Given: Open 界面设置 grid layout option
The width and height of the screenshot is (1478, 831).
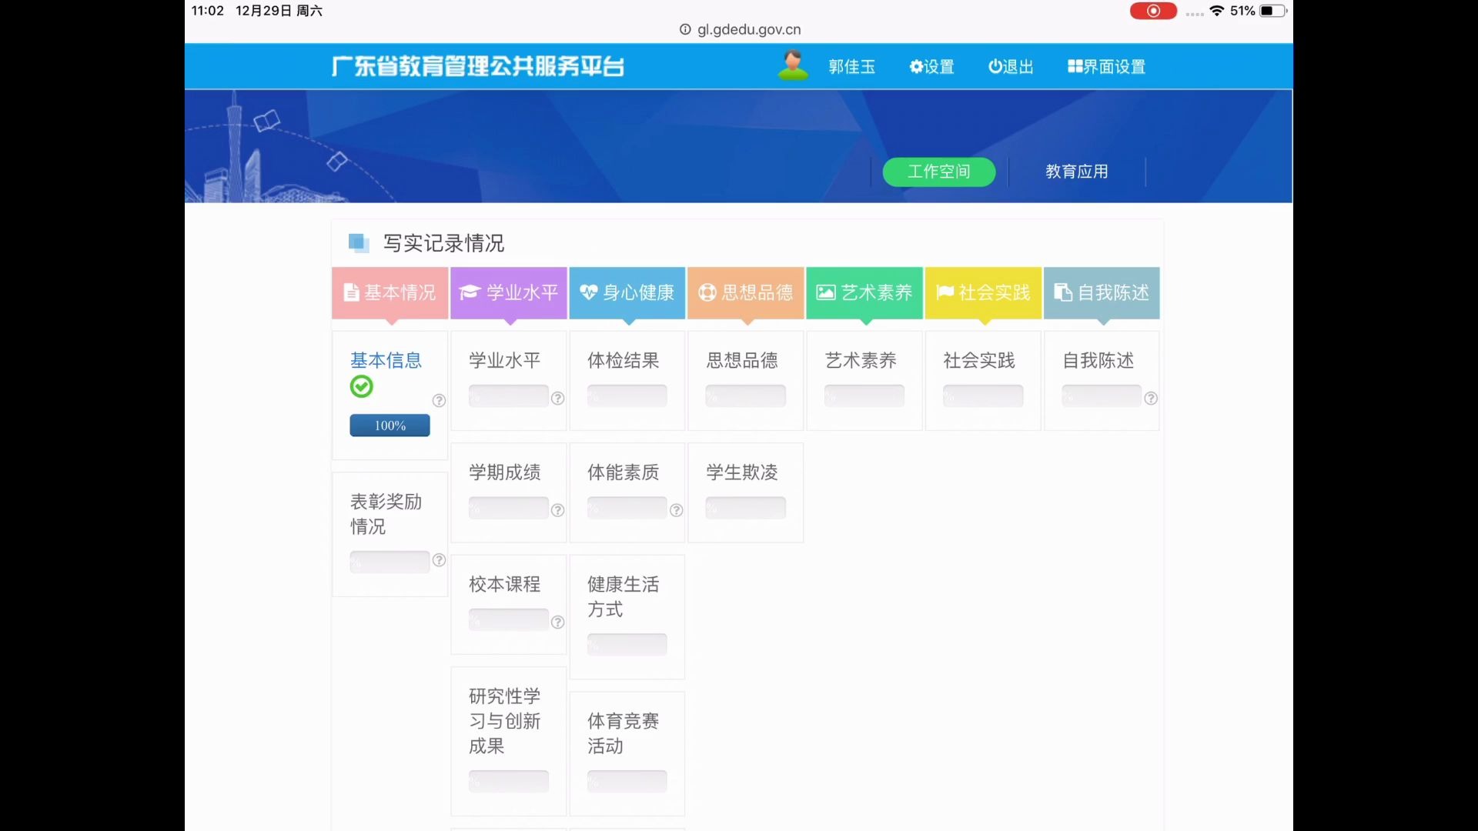Looking at the screenshot, I should pos(1106,67).
